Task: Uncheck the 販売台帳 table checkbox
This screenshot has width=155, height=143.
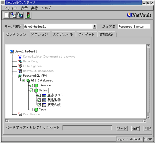Action: coord(39,105)
